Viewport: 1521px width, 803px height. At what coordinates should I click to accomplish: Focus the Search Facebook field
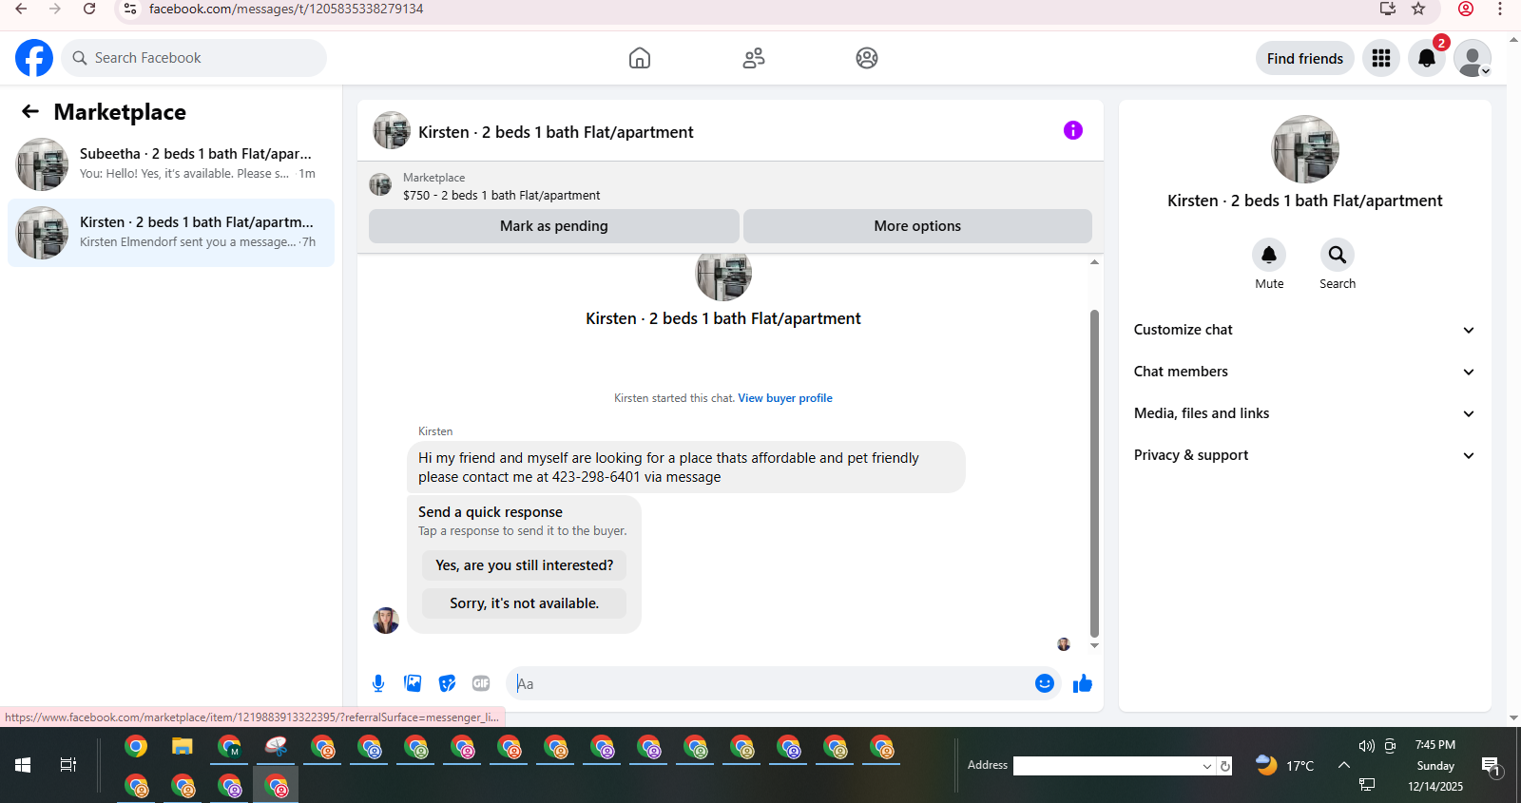tap(194, 58)
